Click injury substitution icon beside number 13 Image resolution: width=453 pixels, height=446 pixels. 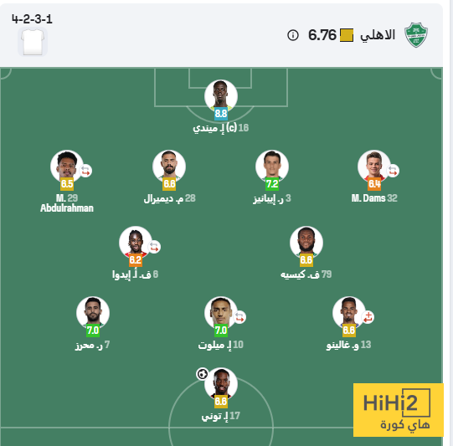pos(368,317)
